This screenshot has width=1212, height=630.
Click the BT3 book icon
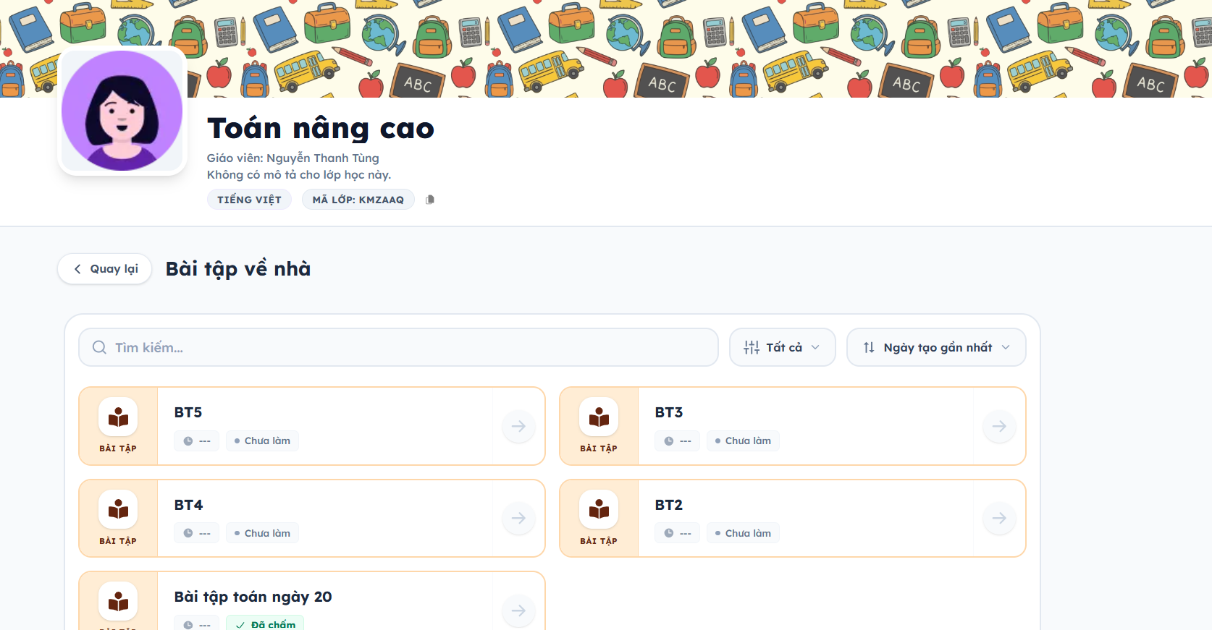599,417
